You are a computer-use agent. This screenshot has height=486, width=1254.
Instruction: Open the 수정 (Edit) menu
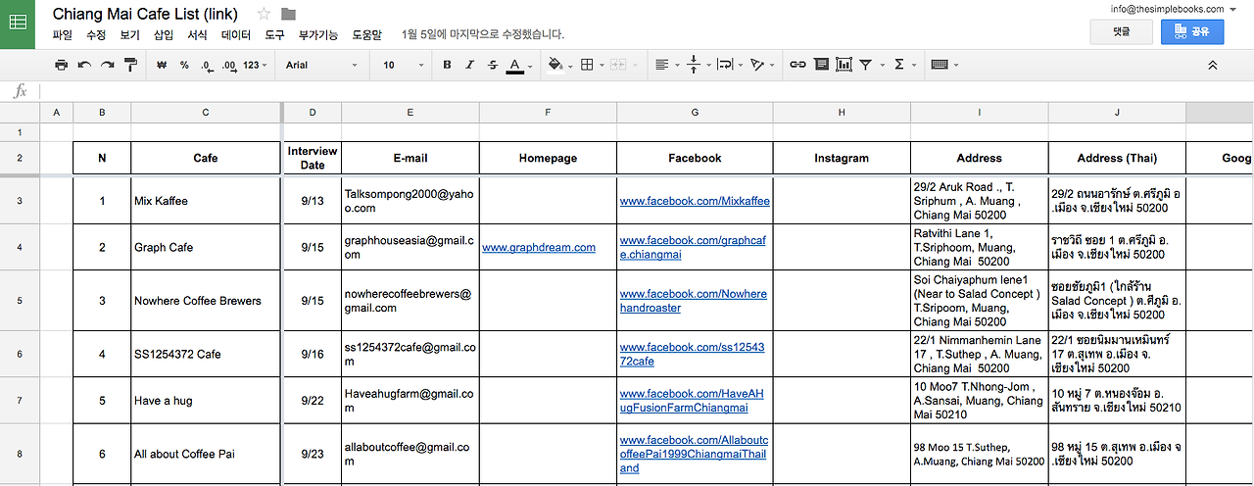pyautogui.click(x=96, y=35)
